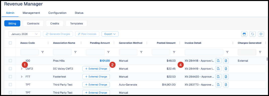This screenshot has width=269, height=96.
Task: Click the Assoc Code filter icon
Action: point(43,52)
